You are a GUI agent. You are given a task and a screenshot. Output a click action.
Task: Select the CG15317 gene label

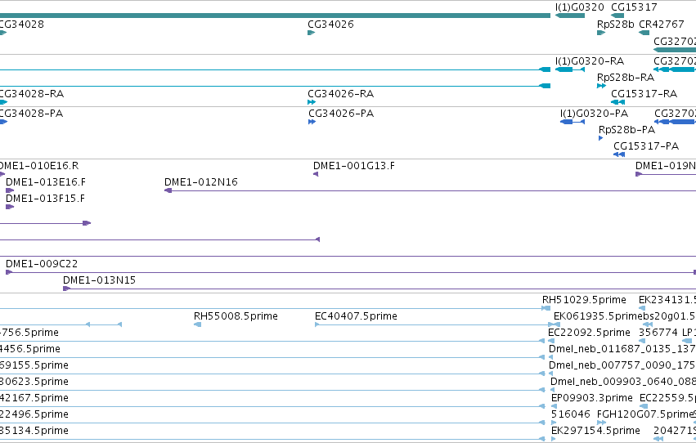[634, 7]
